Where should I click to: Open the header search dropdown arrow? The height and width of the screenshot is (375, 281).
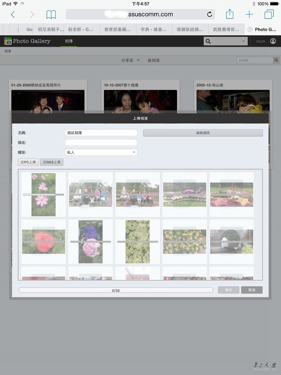[x=244, y=41]
